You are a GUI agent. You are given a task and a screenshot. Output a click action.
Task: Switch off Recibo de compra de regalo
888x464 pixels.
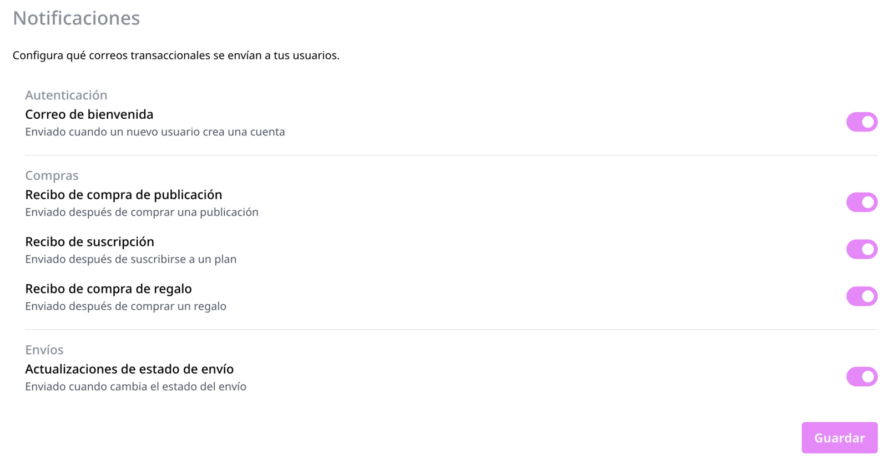tap(861, 296)
